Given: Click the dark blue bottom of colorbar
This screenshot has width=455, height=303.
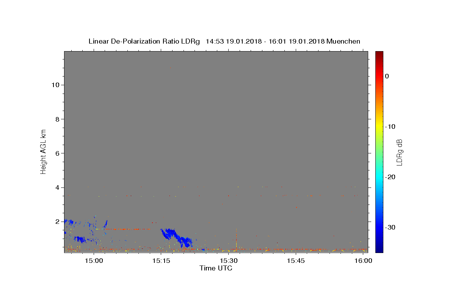Looking at the screenshot, I should coord(379,249).
